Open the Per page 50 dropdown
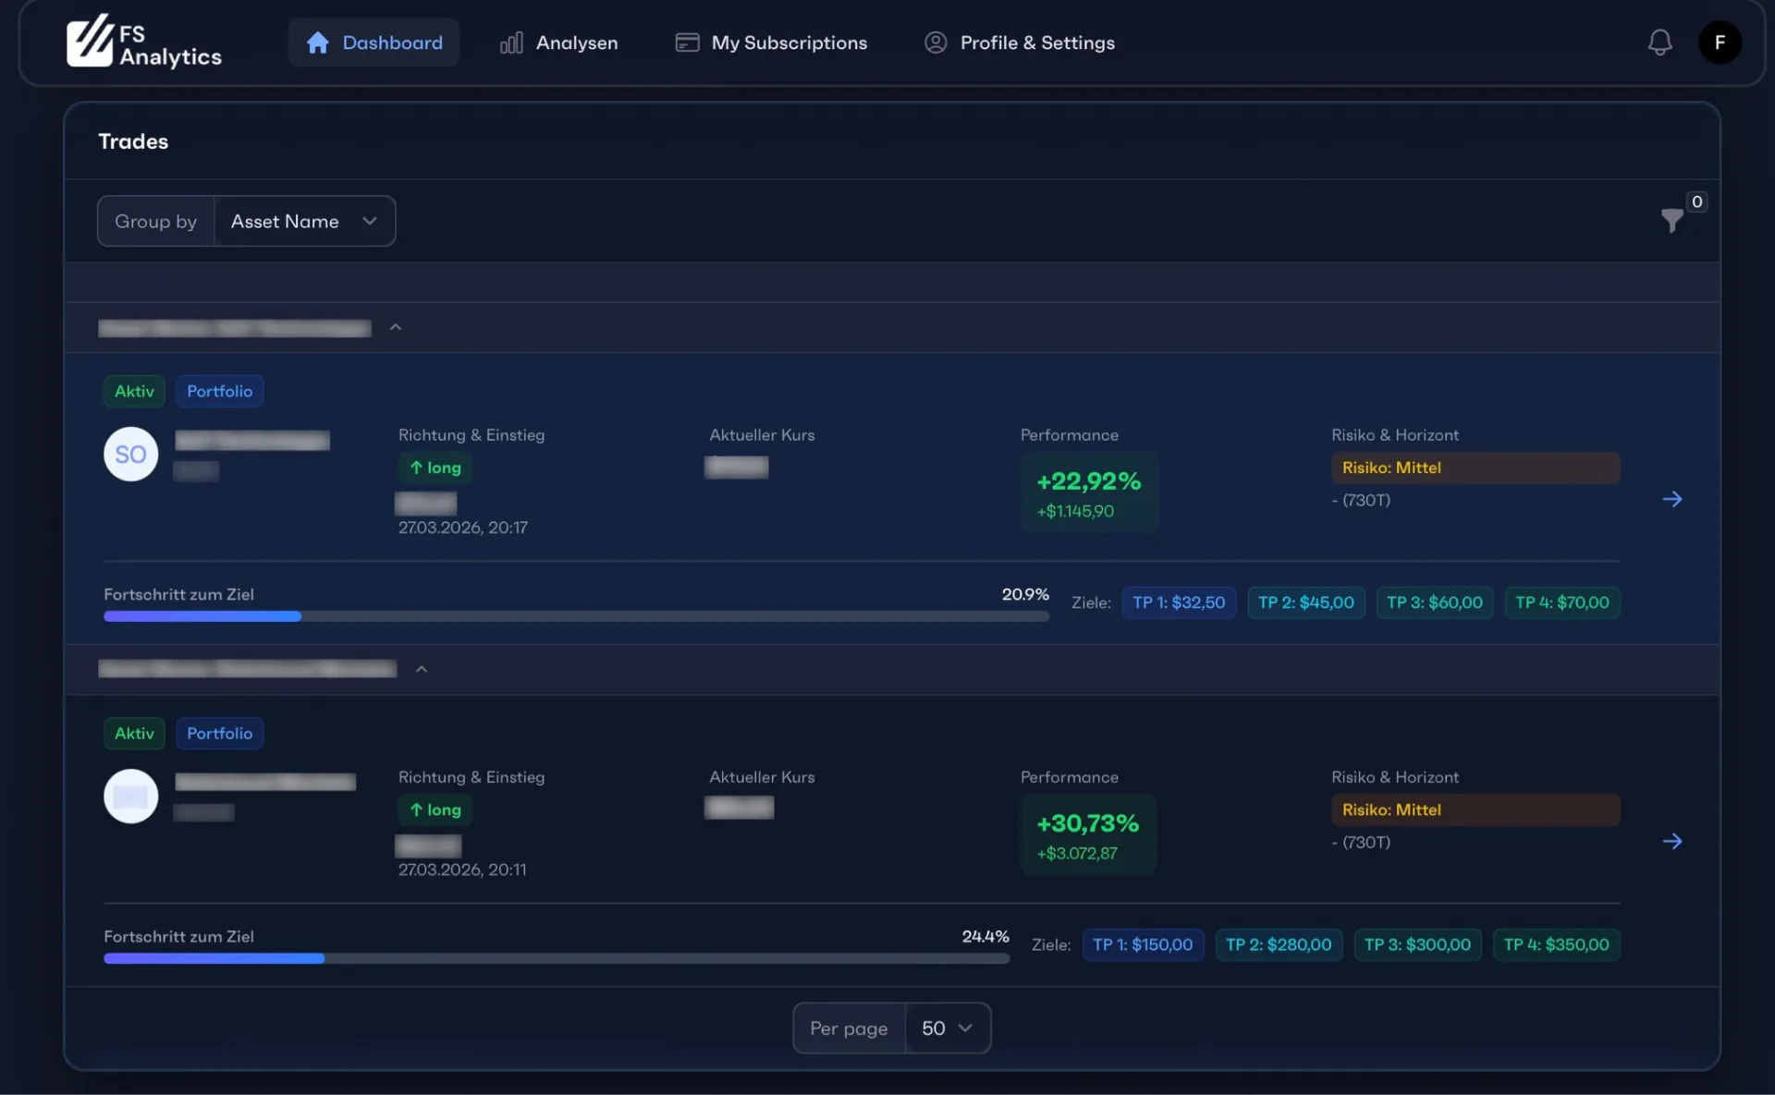 coord(947,1028)
